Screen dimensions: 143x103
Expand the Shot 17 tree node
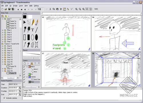point(3,69)
